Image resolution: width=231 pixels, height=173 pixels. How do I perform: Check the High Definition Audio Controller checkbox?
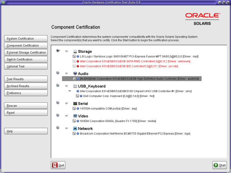click(74, 79)
